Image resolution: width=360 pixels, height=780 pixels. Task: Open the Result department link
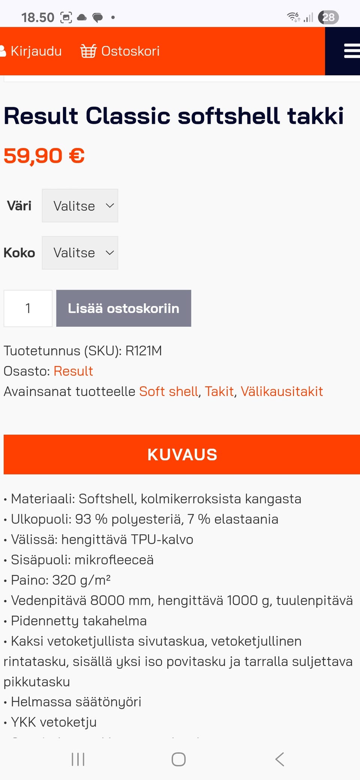(73, 371)
